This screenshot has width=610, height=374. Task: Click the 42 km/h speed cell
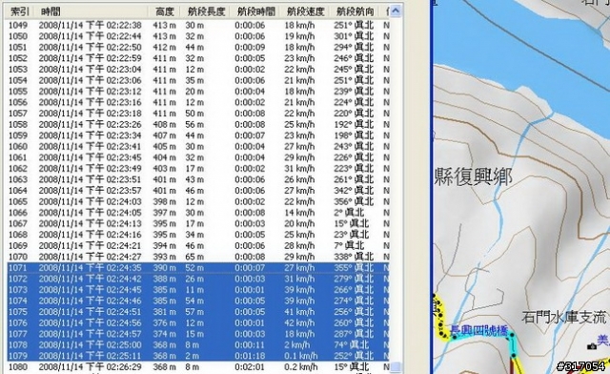click(299, 323)
